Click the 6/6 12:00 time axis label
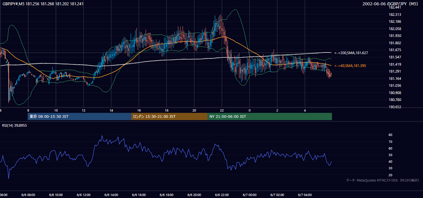This screenshot has width=423, height=198. (x=83, y=195)
